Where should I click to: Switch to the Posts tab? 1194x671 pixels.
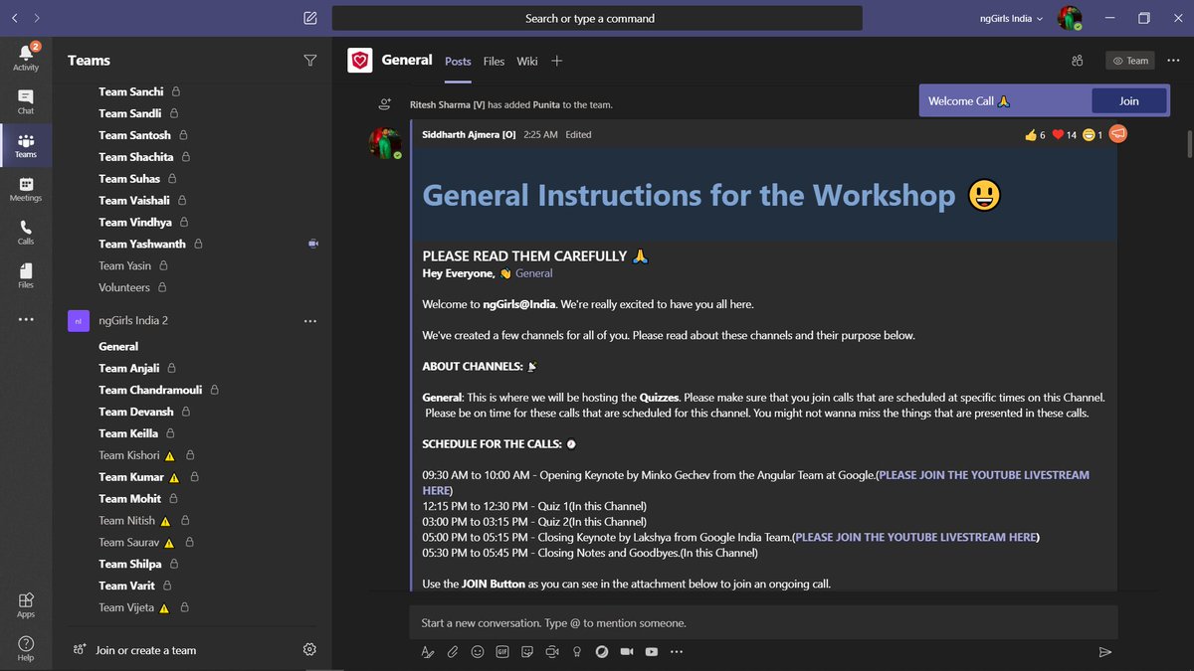pos(458,61)
